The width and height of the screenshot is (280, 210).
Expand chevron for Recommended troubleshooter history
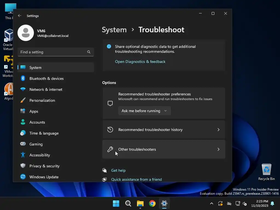click(x=218, y=130)
